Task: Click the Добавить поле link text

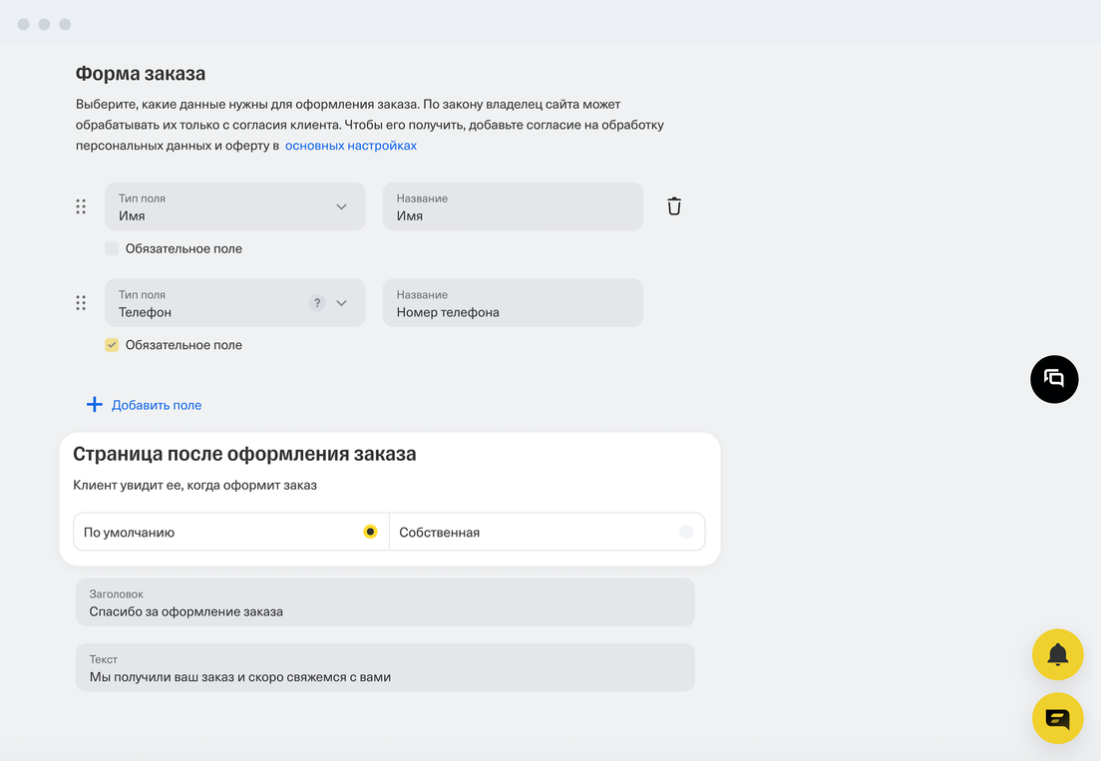Action: point(157,405)
